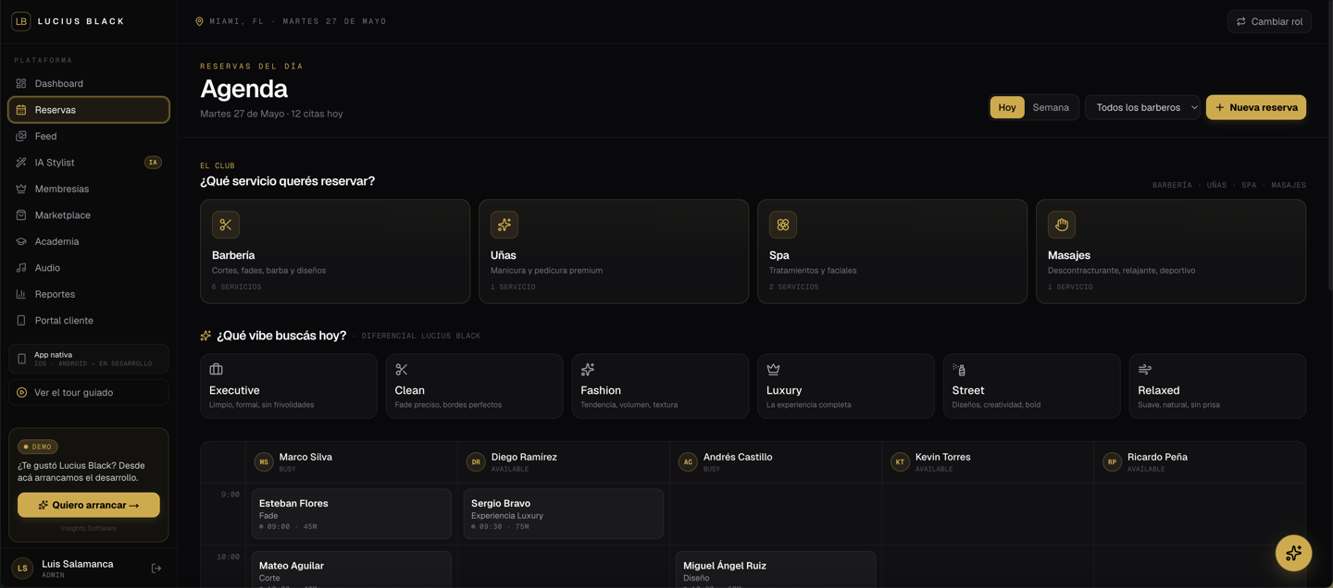
Task: Expand the App nativa sidebar panel
Action: [89, 359]
